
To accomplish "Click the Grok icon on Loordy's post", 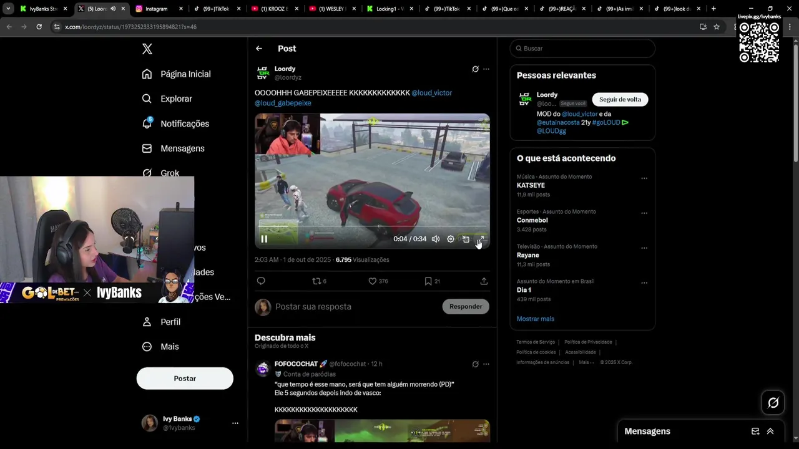I will coord(475,69).
